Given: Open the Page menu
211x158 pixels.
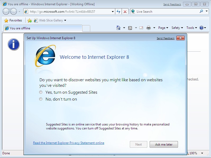Looking at the screenshot, I should coord(163,28).
